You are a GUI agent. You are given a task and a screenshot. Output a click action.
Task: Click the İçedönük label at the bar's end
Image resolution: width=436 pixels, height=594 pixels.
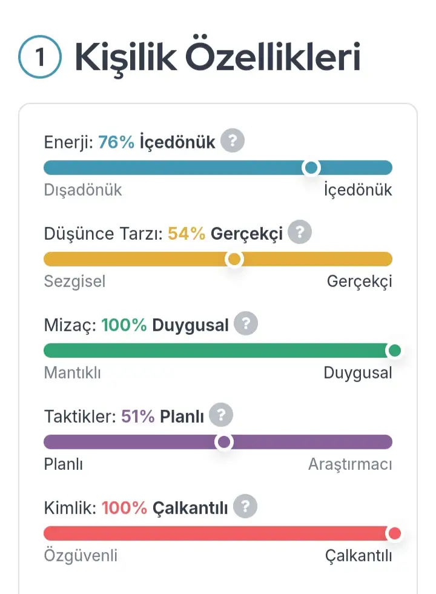(x=358, y=190)
